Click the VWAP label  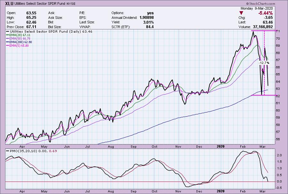click(84, 27)
